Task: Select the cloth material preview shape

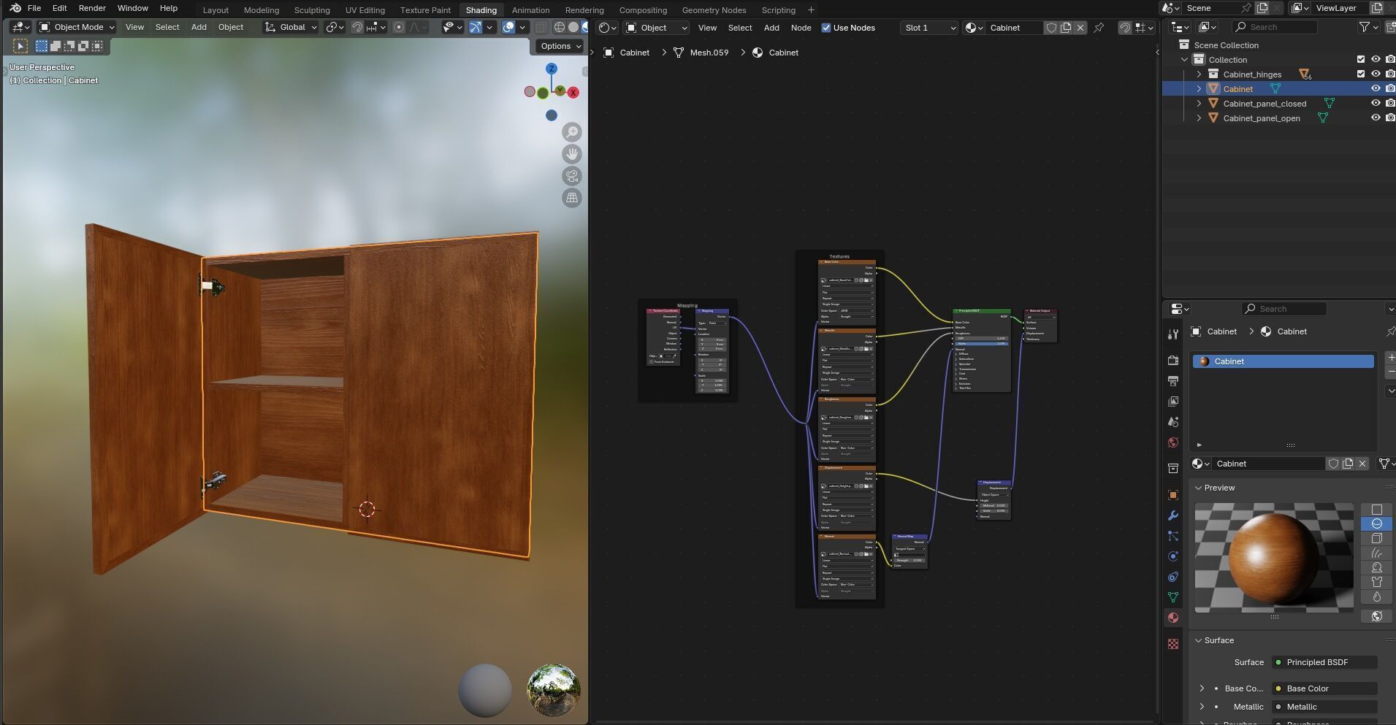Action: pyautogui.click(x=1376, y=582)
